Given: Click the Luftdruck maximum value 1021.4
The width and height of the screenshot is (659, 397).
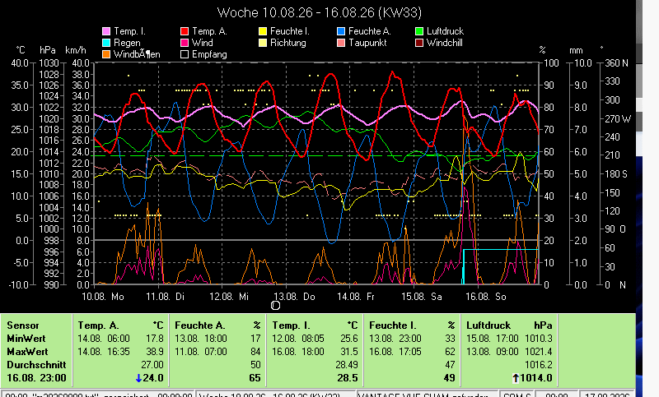Looking at the screenshot, I should pyautogui.click(x=539, y=352).
